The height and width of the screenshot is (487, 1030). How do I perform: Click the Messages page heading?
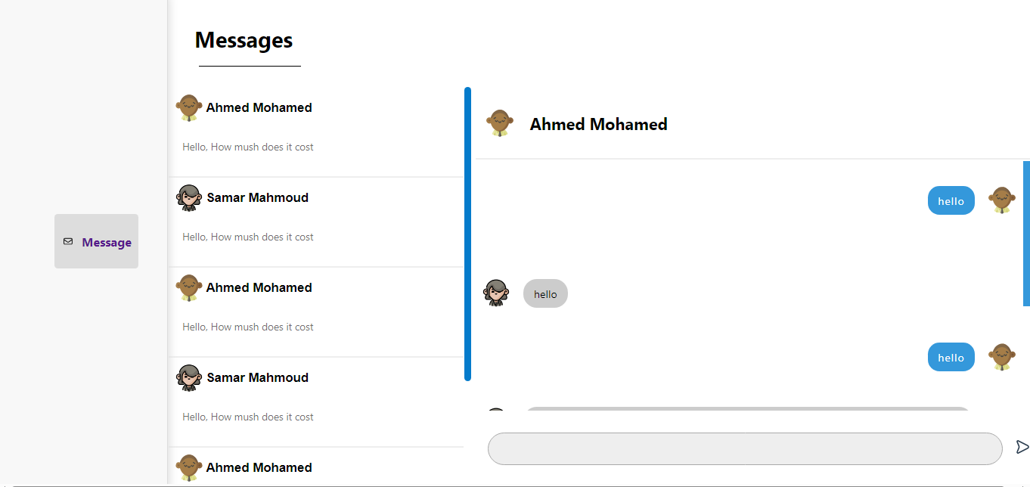(244, 40)
